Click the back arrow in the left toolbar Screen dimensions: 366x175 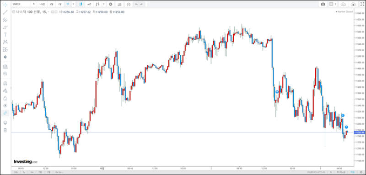tap(5, 57)
